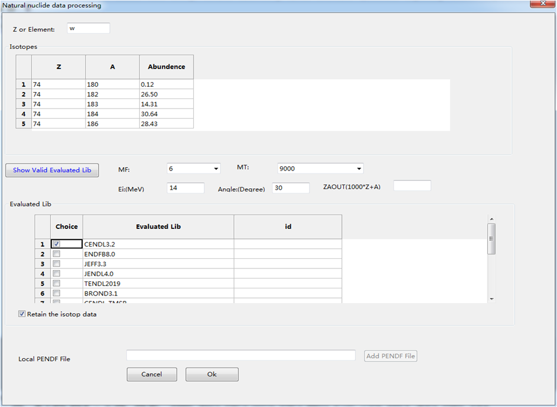
Task: Click the Z or Element input field
Action: click(x=89, y=29)
